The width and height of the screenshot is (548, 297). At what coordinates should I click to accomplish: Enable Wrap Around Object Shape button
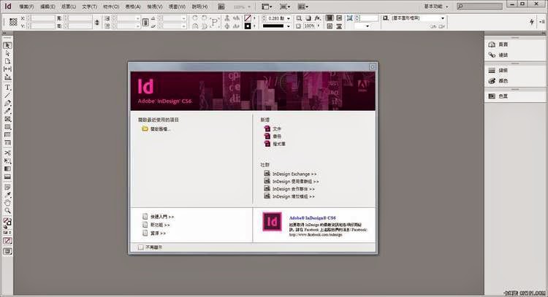click(330, 26)
